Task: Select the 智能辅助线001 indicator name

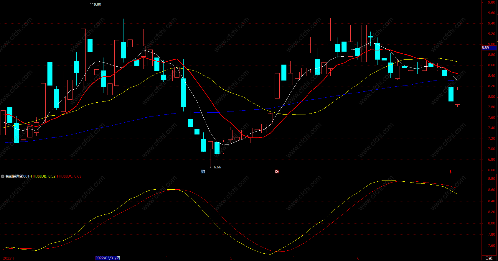Action: pyautogui.click(x=17, y=176)
